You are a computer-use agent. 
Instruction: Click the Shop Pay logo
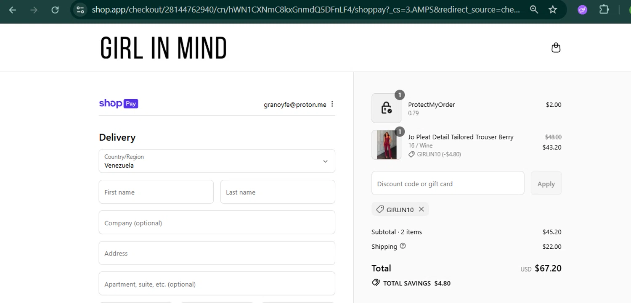pyautogui.click(x=119, y=103)
